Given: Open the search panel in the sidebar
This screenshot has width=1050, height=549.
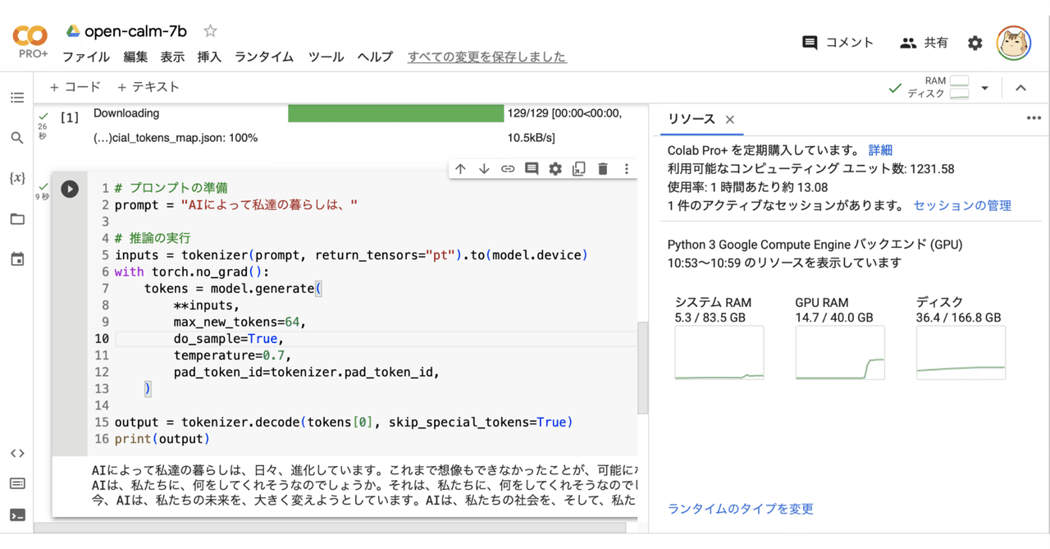Looking at the screenshot, I should click(x=17, y=139).
